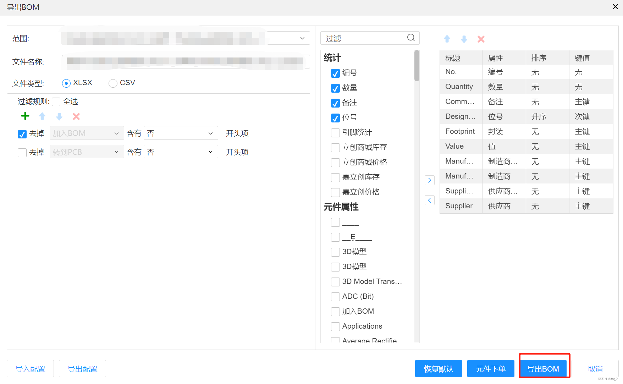
Task: Click 导出配置 button
Action: pyautogui.click(x=82, y=369)
